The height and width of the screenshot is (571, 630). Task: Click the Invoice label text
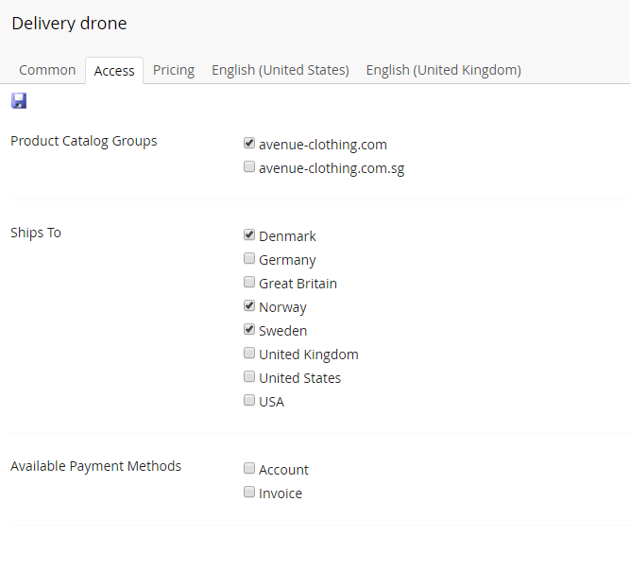coord(281,493)
